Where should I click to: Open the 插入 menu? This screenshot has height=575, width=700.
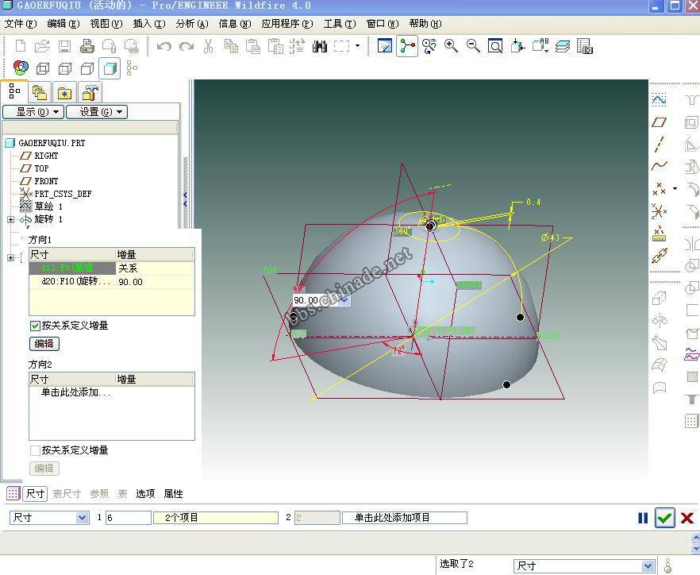tap(149, 24)
